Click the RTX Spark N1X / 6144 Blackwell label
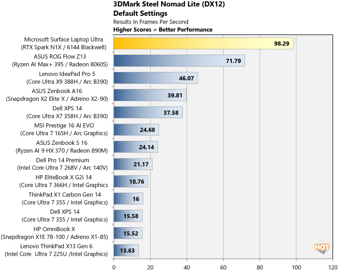The width and height of the screenshot is (338, 271). click(64, 47)
